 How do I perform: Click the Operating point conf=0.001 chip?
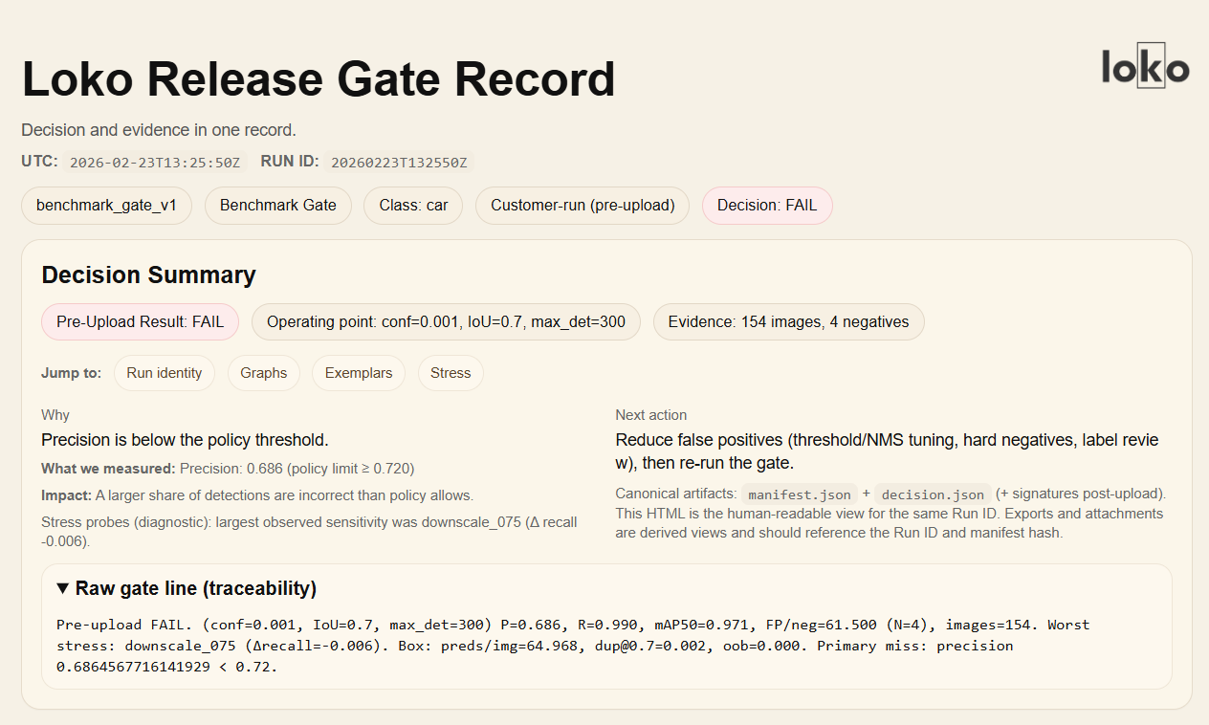(447, 322)
